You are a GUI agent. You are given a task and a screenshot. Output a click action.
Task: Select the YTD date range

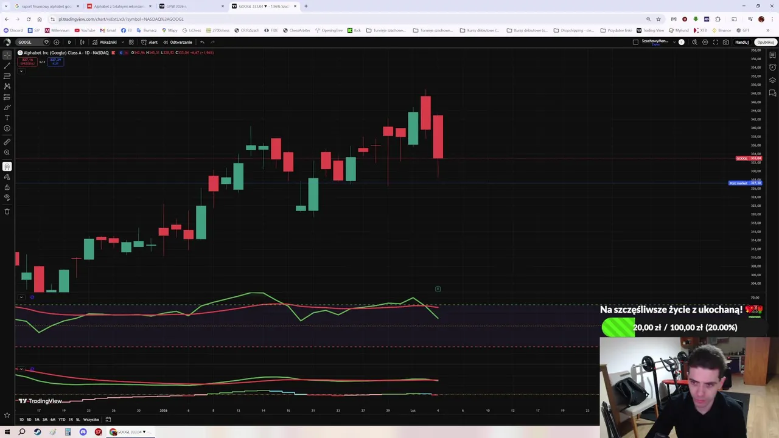tap(61, 420)
